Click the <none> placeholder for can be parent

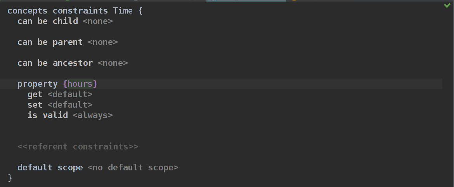102,42
